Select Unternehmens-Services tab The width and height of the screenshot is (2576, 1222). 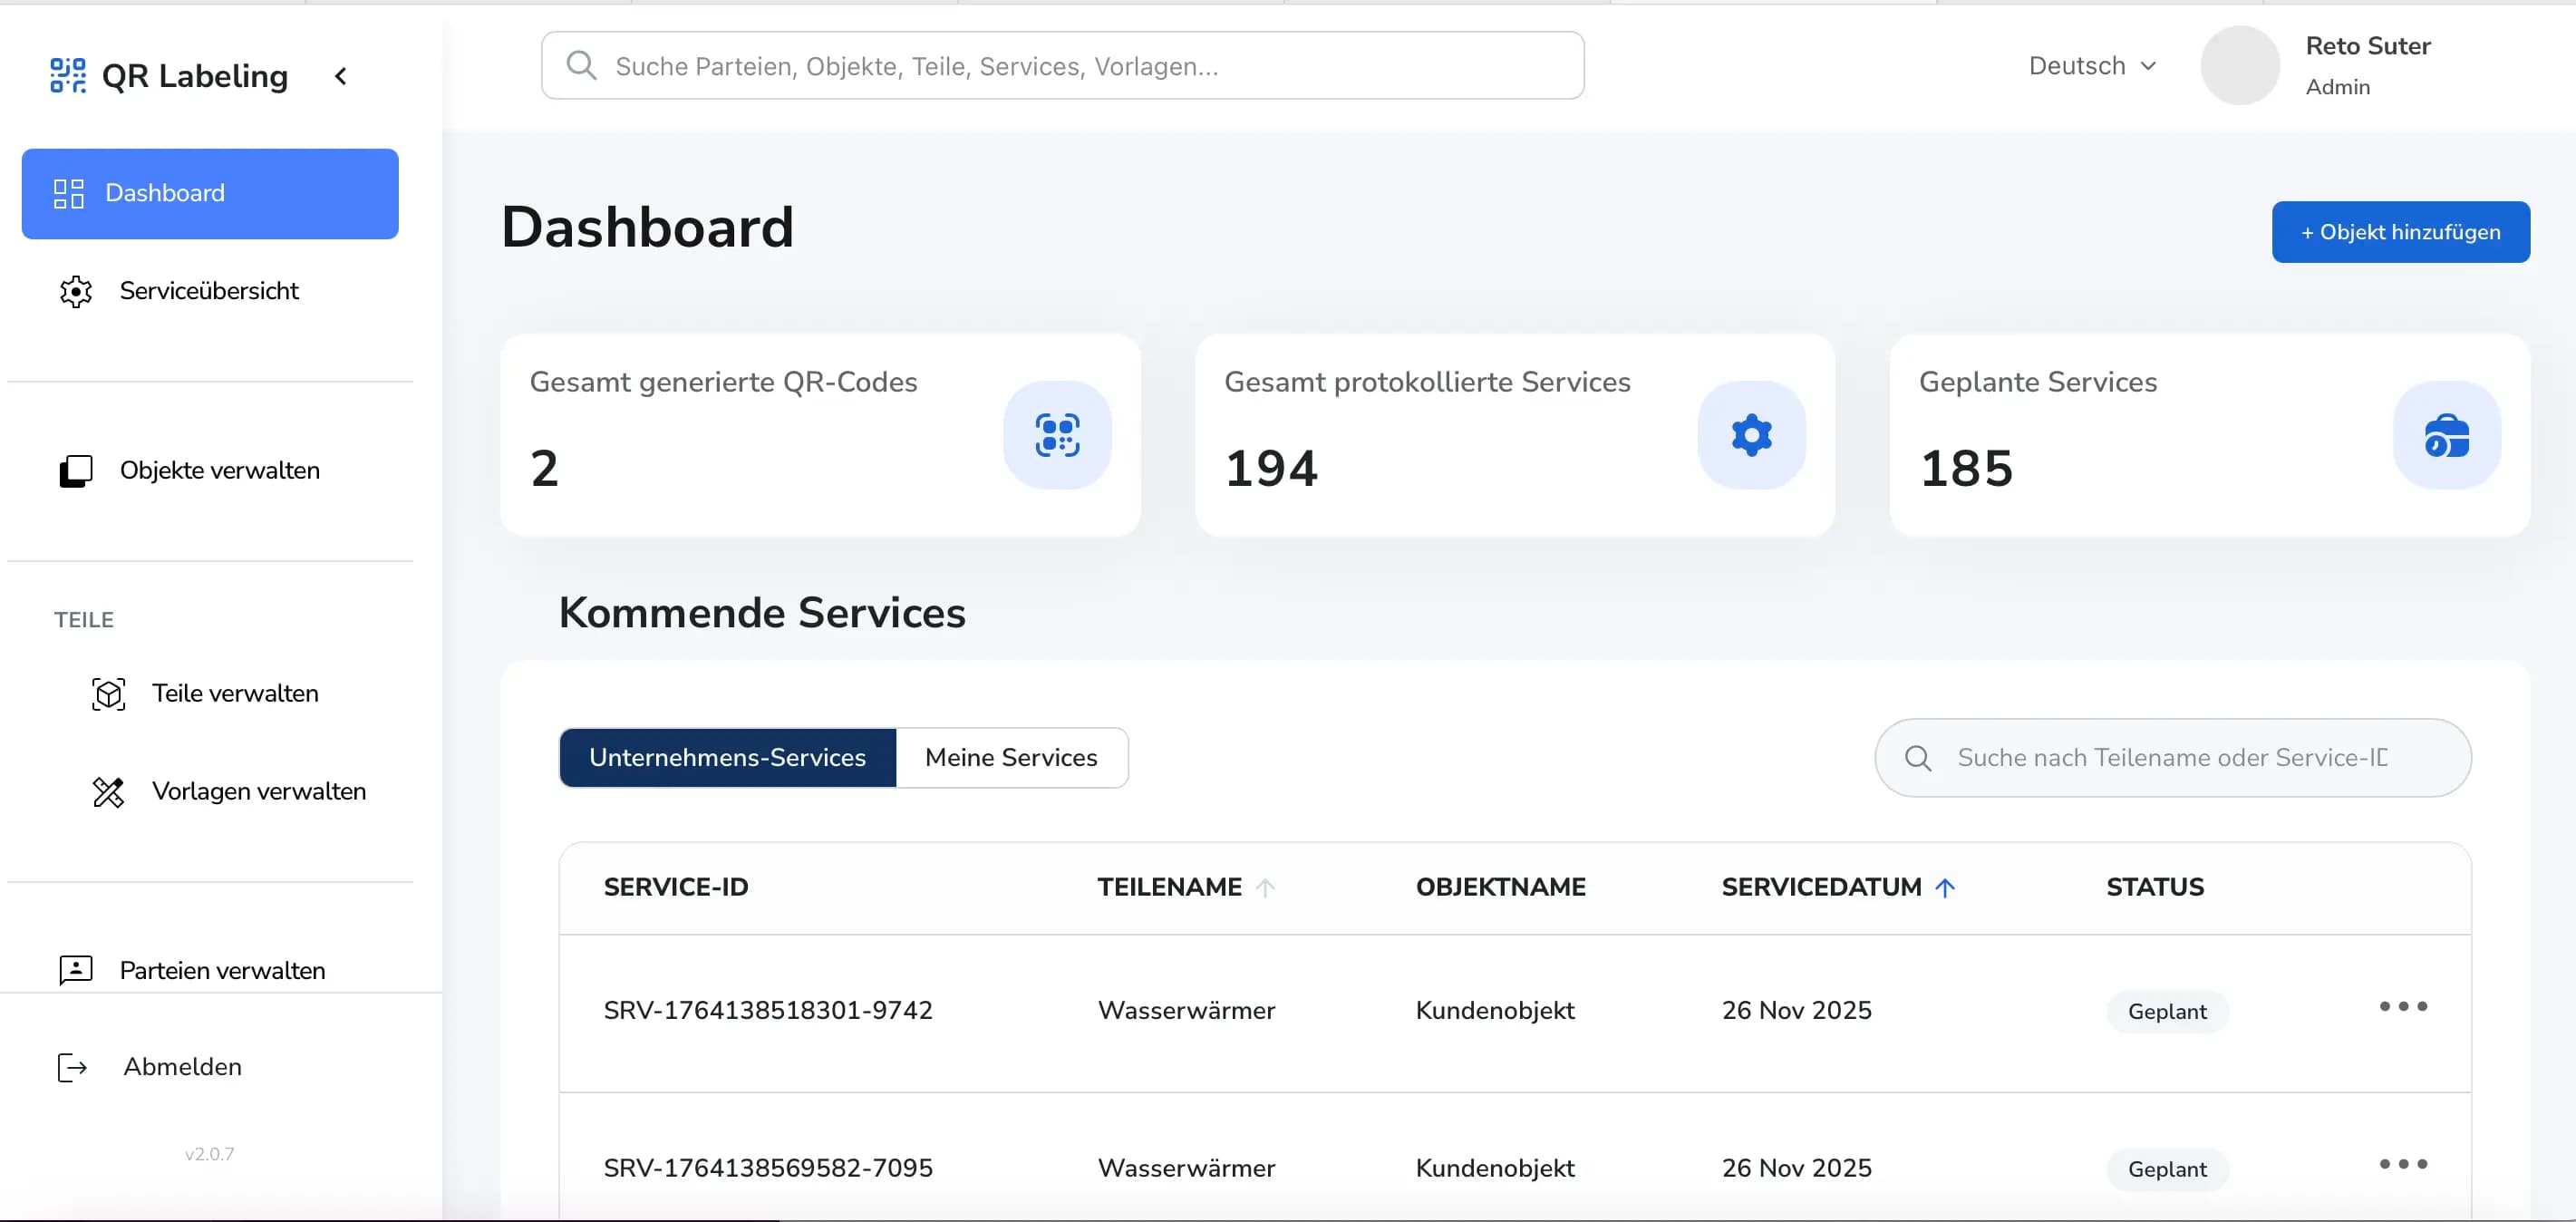pyautogui.click(x=727, y=757)
